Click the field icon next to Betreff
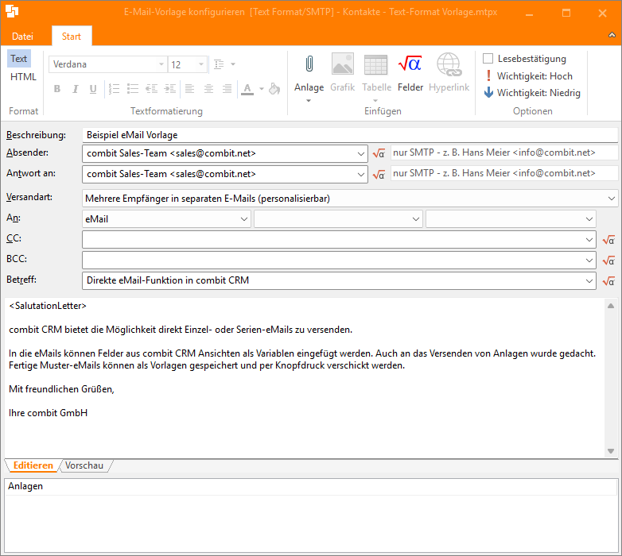The height and width of the screenshot is (556, 622). 608,280
